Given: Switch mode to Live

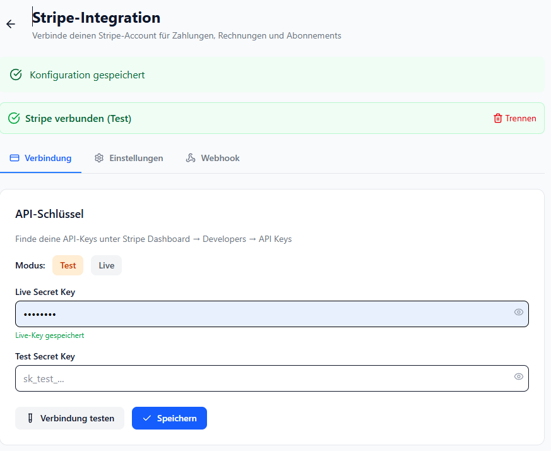Looking at the screenshot, I should point(107,265).
